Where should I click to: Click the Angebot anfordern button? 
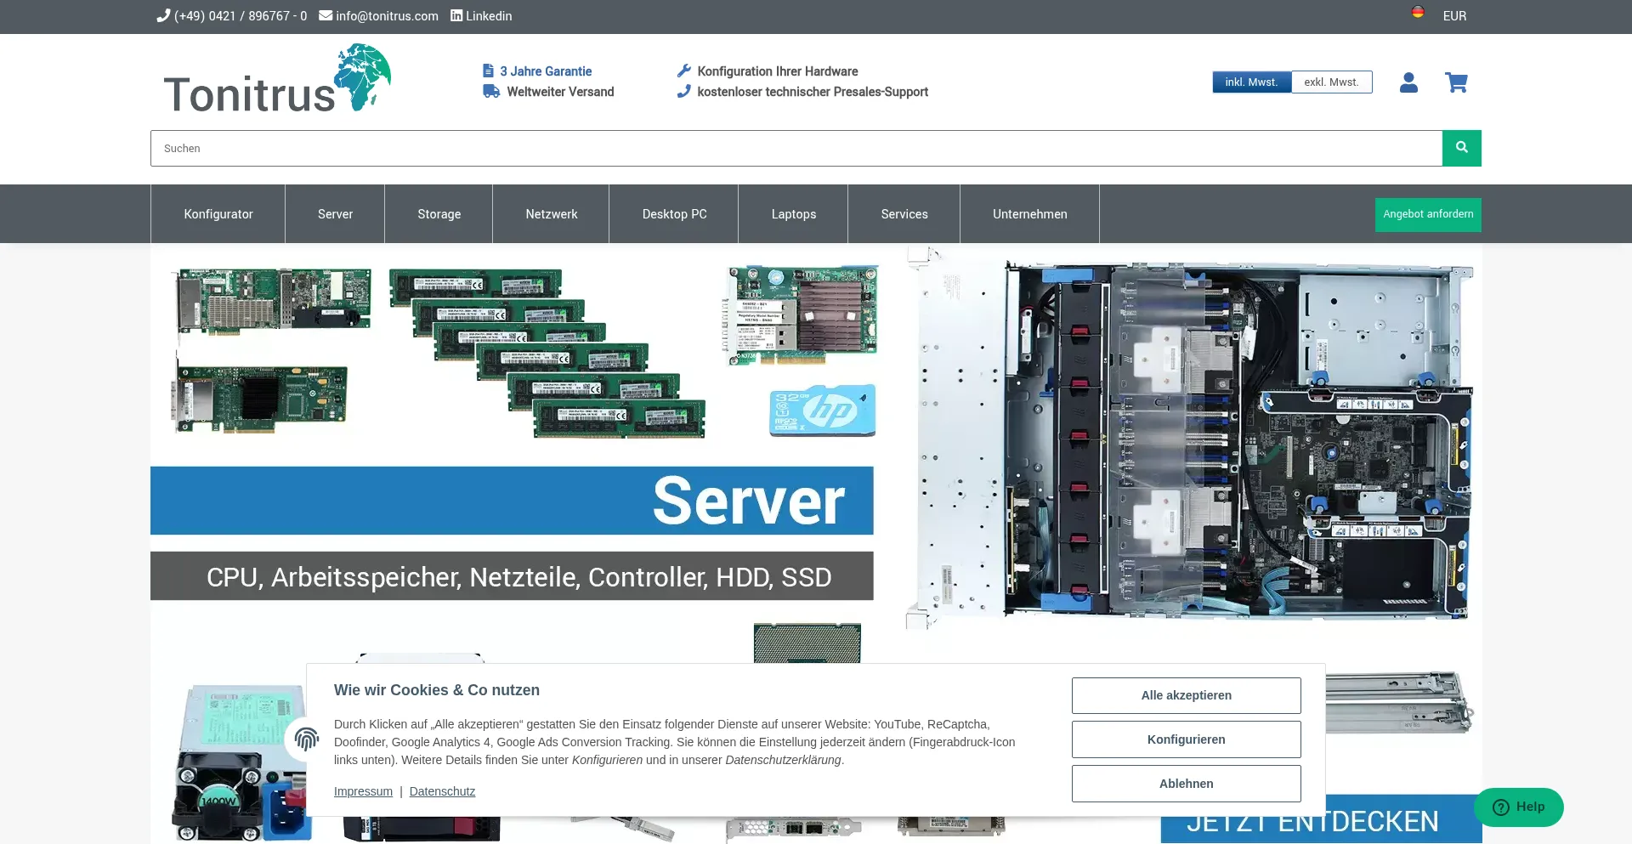tap(1428, 214)
